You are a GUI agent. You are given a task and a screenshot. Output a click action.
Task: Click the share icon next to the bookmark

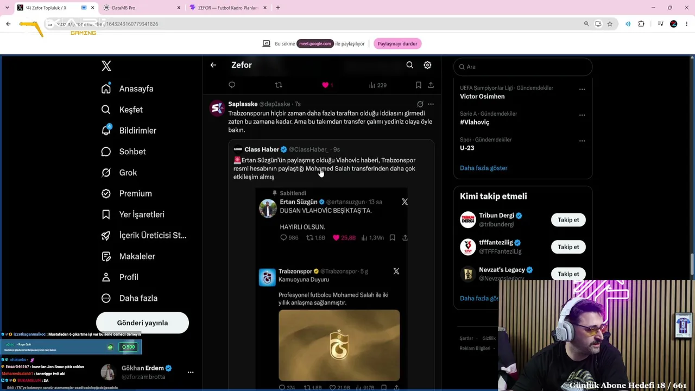pyautogui.click(x=431, y=85)
